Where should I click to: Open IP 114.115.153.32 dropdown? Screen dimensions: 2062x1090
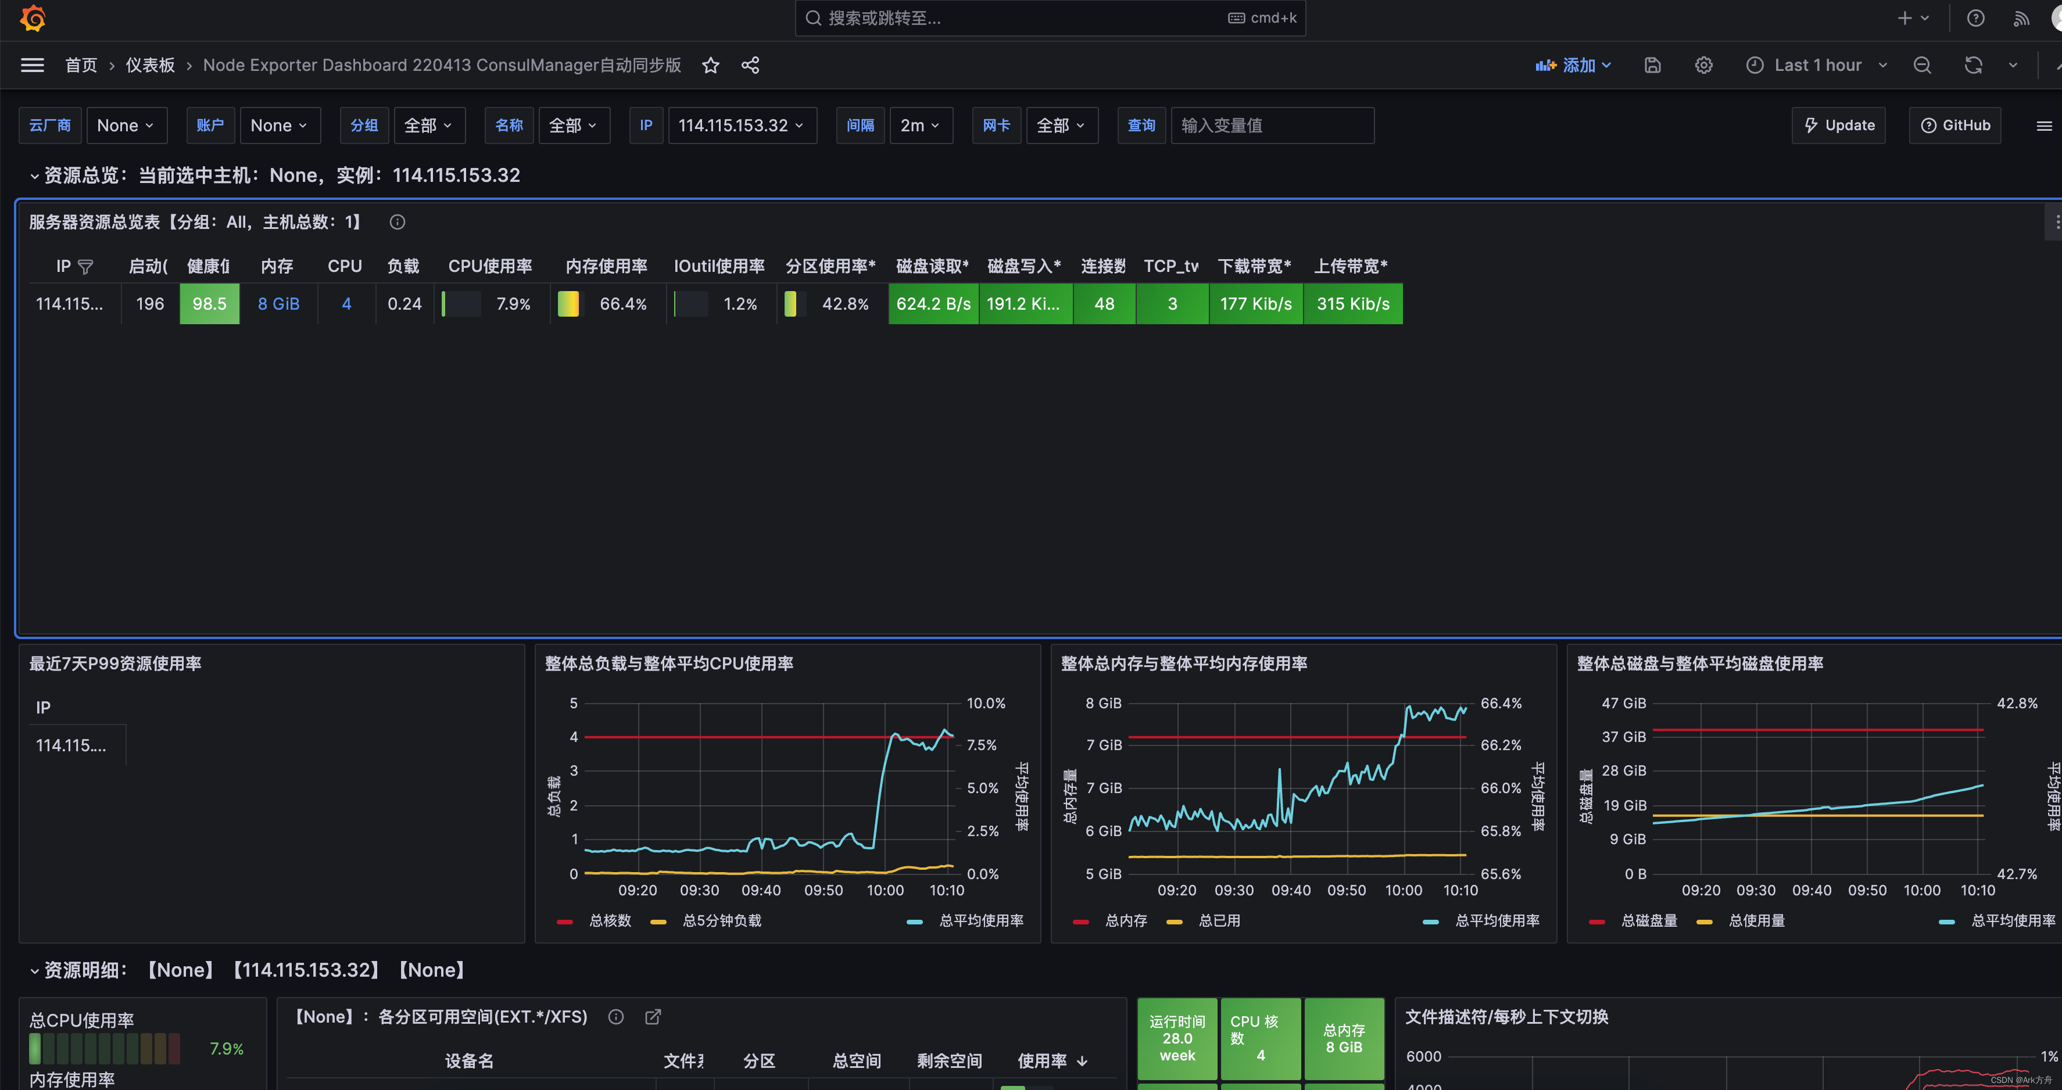point(742,126)
